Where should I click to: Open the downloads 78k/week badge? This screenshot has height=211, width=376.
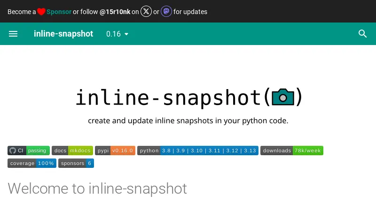coord(292,151)
